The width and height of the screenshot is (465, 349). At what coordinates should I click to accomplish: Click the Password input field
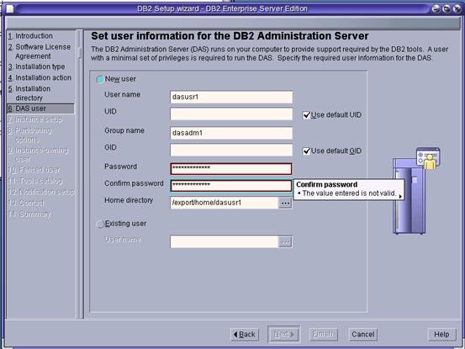coord(231,168)
